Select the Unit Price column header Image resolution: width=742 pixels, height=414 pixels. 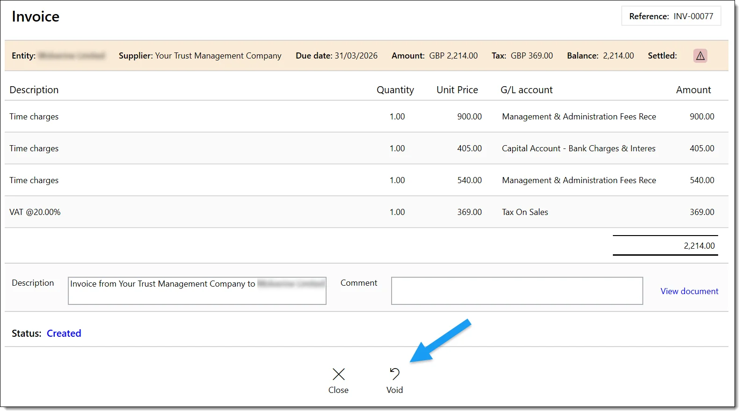pos(457,89)
